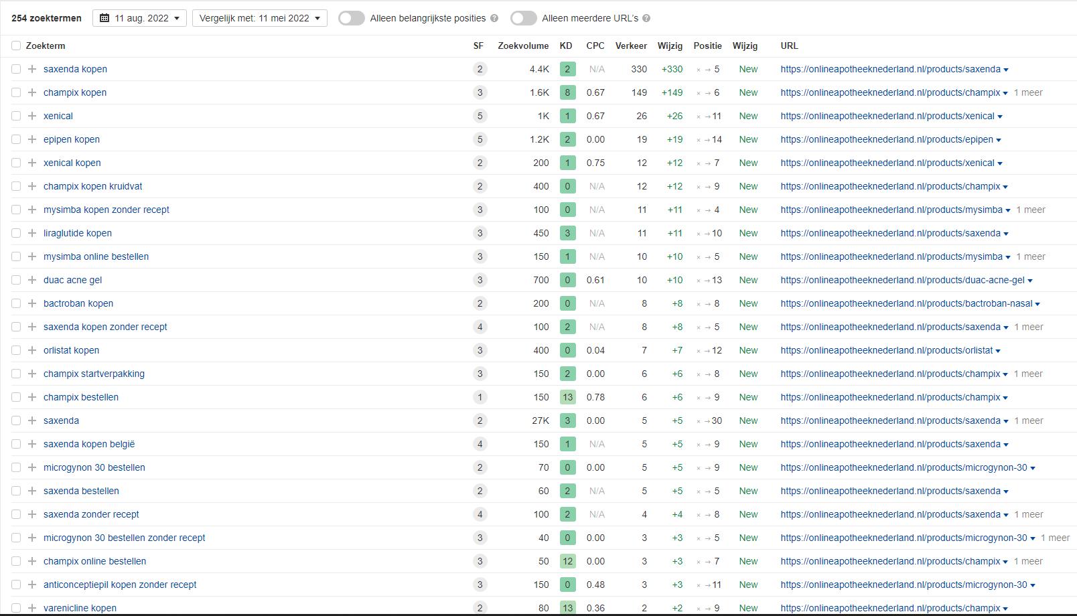The image size is (1077, 616).
Task: Click plus icon next to xenical
Action: coord(31,116)
